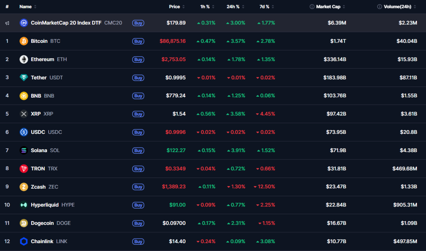
Task: Click Solana 24h change 3.91%
Action: pyautogui.click(x=236, y=150)
